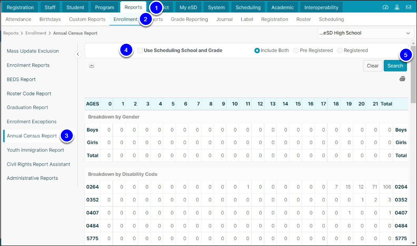Open Civil Rights Report Assistant in the sidebar
Image resolution: width=417 pixels, height=246 pixels.
pyautogui.click(x=39, y=164)
